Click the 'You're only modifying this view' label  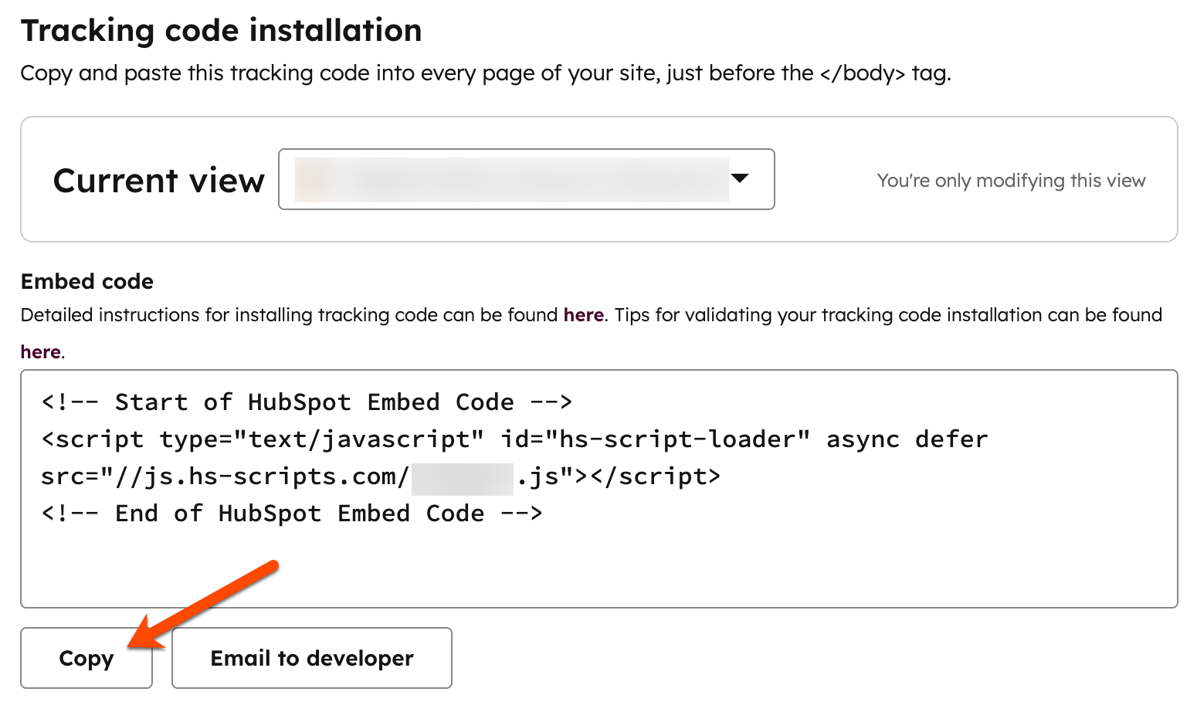(x=1011, y=180)
